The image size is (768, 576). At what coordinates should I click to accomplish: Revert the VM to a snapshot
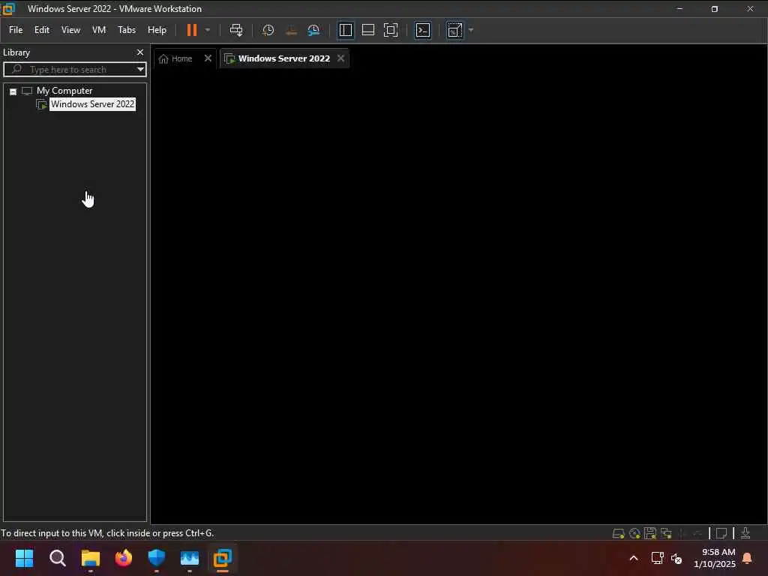pyautogui.click(x=291, y=30)
